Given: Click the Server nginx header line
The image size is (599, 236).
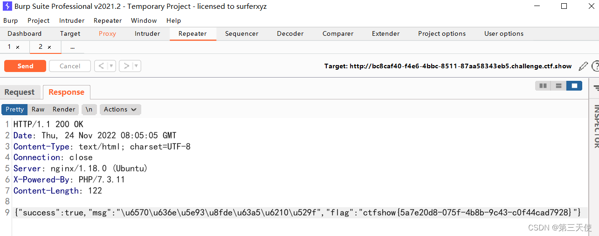Looking at the screenshot, I should point(81,168).
